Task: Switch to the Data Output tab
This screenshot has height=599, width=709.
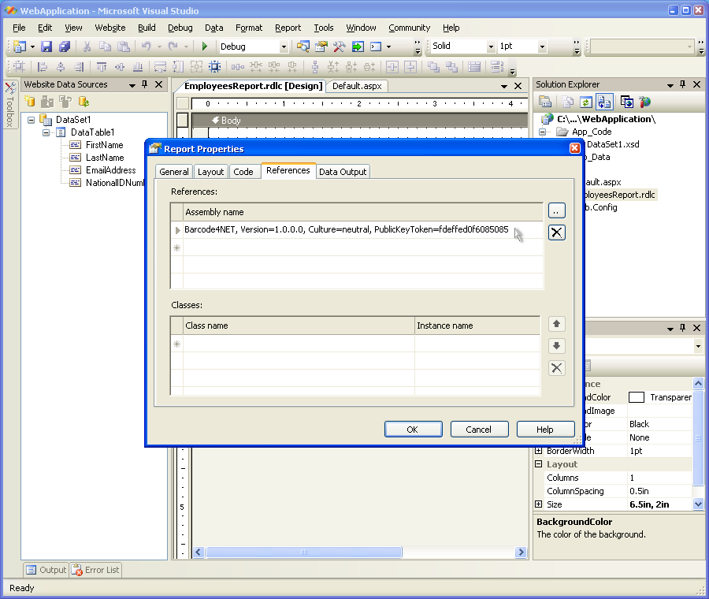Action: coord(342,172)
